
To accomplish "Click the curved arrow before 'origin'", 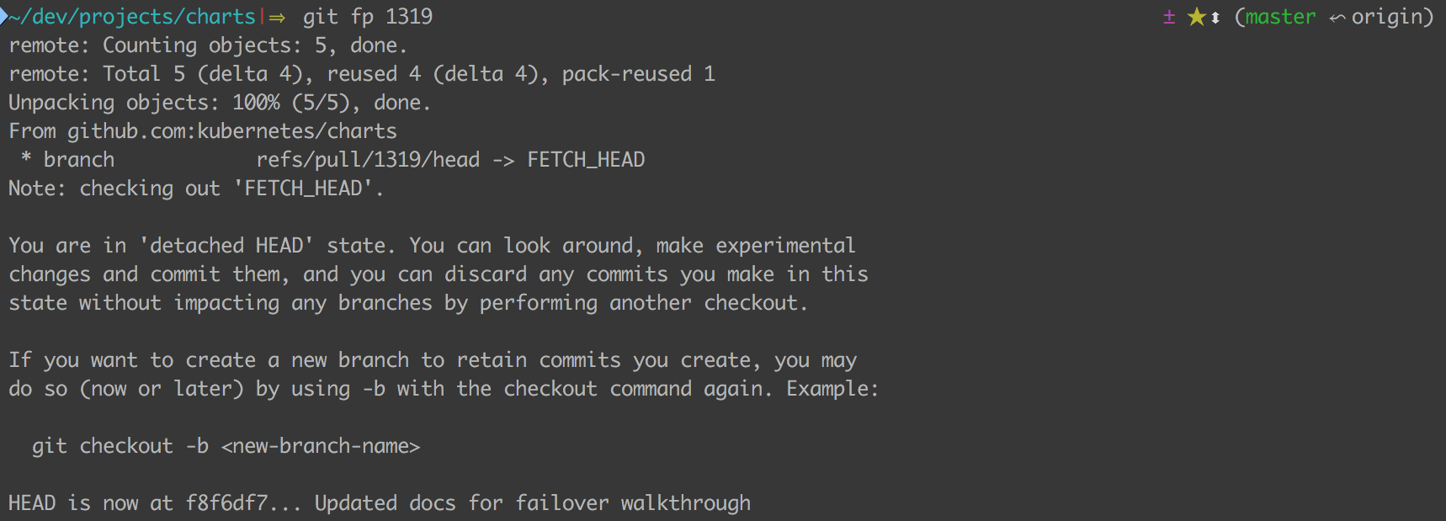I will [x=1337, y=19].
